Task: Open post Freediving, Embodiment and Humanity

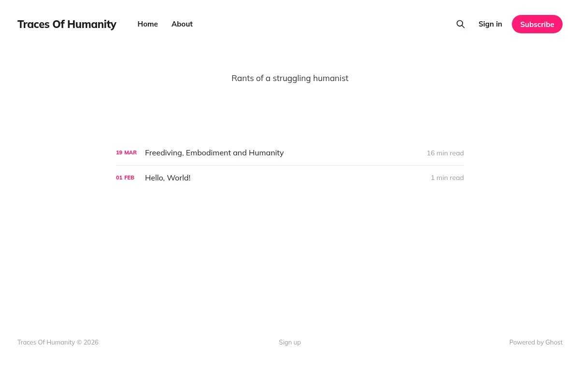Action: coord(214,153)
